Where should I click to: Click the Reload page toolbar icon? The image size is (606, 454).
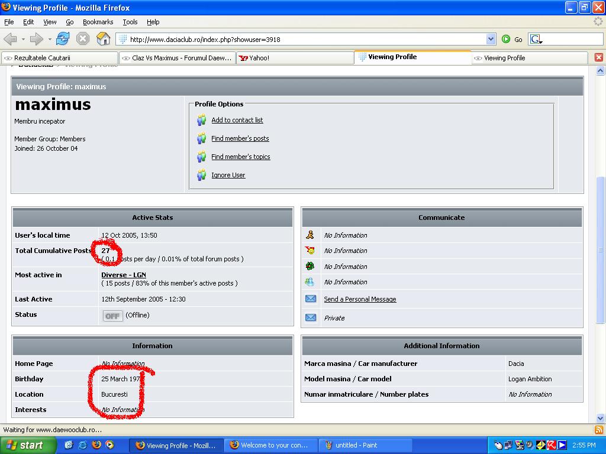(x=63, y=39)
